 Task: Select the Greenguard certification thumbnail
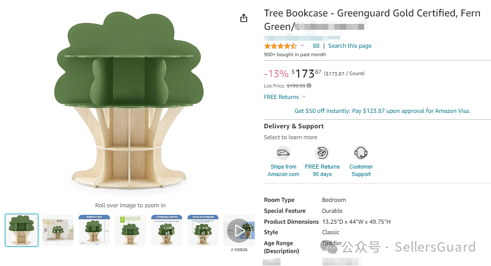[130, 230]
